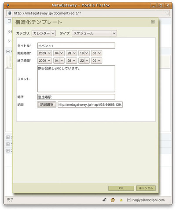The width and height of the screenshot is (176, 210).
Task: Click the bug icon in status bar
Action: coord(104,200)
